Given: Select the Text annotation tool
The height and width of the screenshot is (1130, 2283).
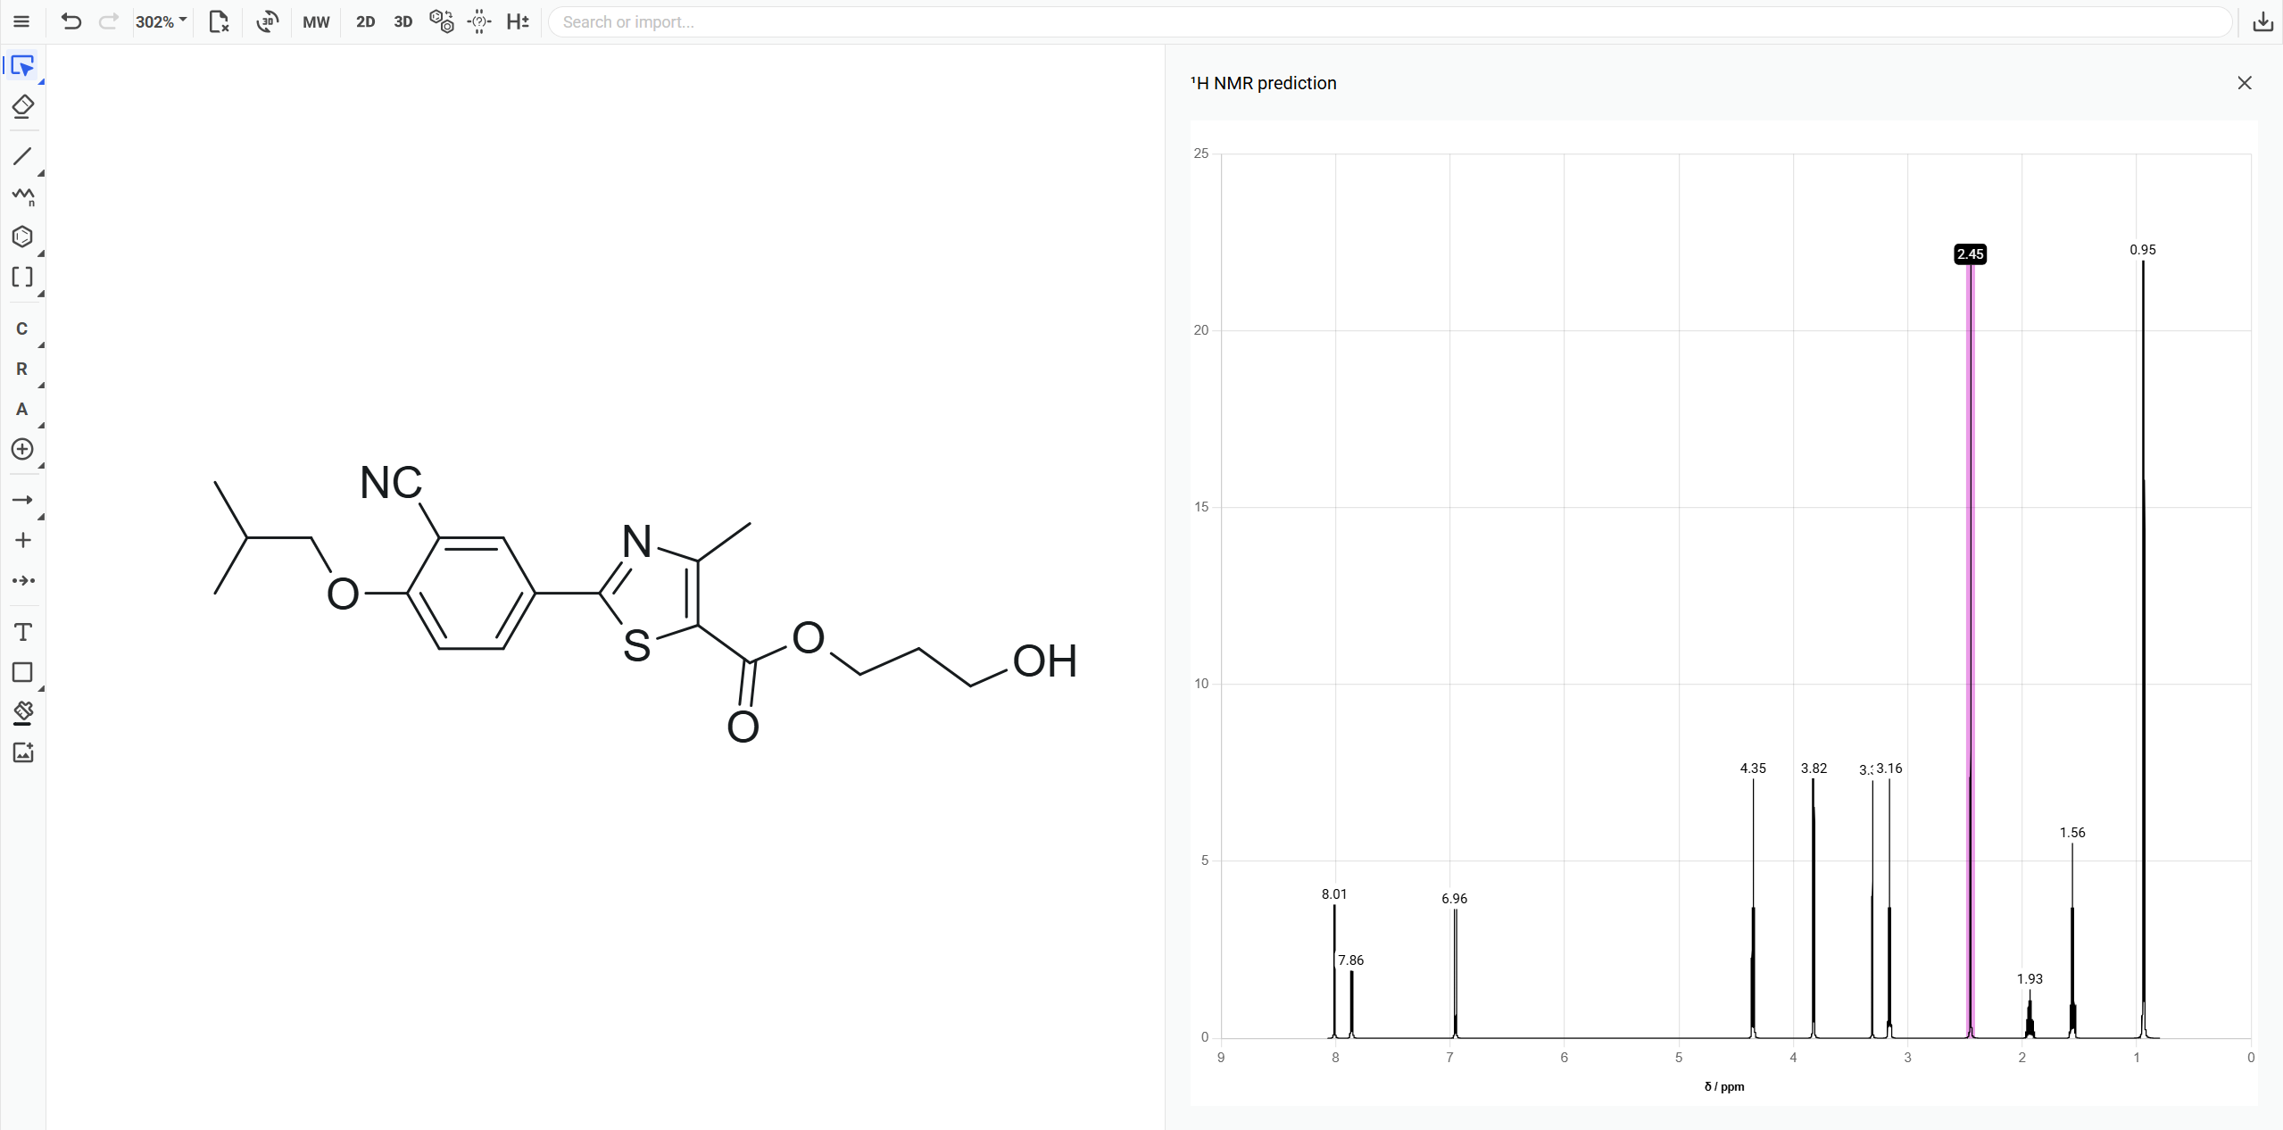Looking at the screenshot, I should 21,632.
